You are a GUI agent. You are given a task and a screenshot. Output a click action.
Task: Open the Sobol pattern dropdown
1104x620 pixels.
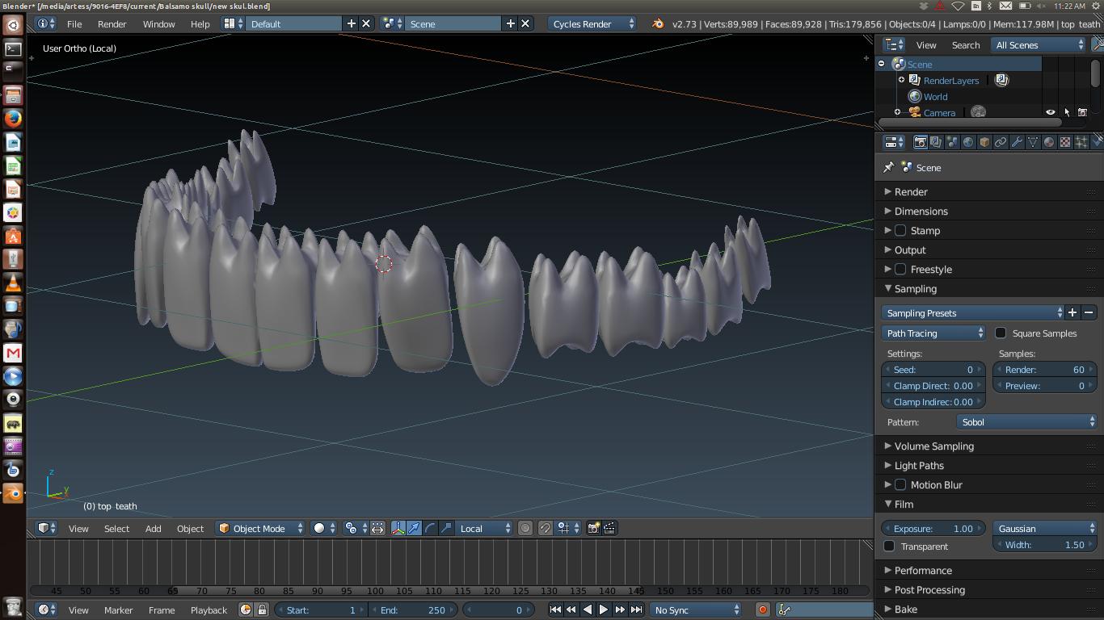[1026, 421]
